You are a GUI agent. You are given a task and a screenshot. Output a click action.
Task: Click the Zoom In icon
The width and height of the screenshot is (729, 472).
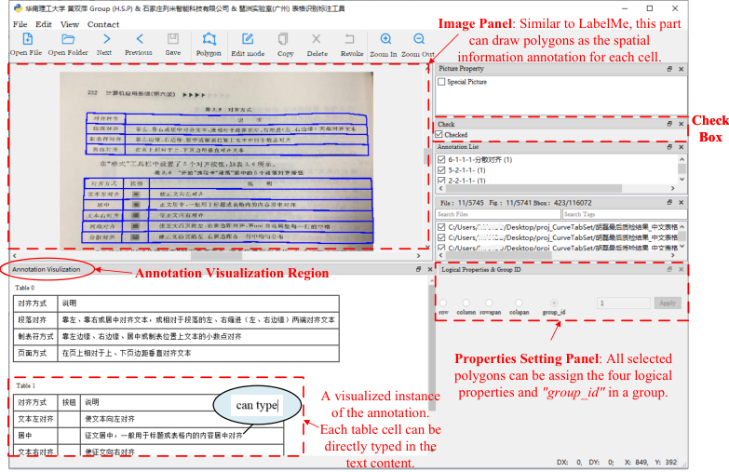[385, 38]
